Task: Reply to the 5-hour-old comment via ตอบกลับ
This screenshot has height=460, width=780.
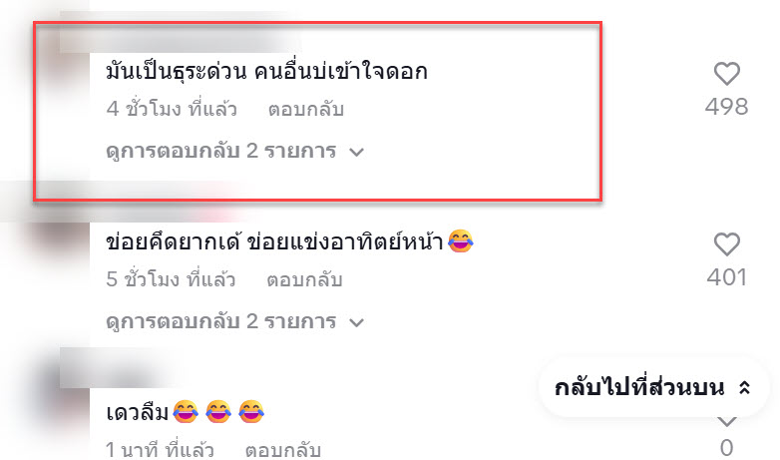Action: tap(304, 279)
